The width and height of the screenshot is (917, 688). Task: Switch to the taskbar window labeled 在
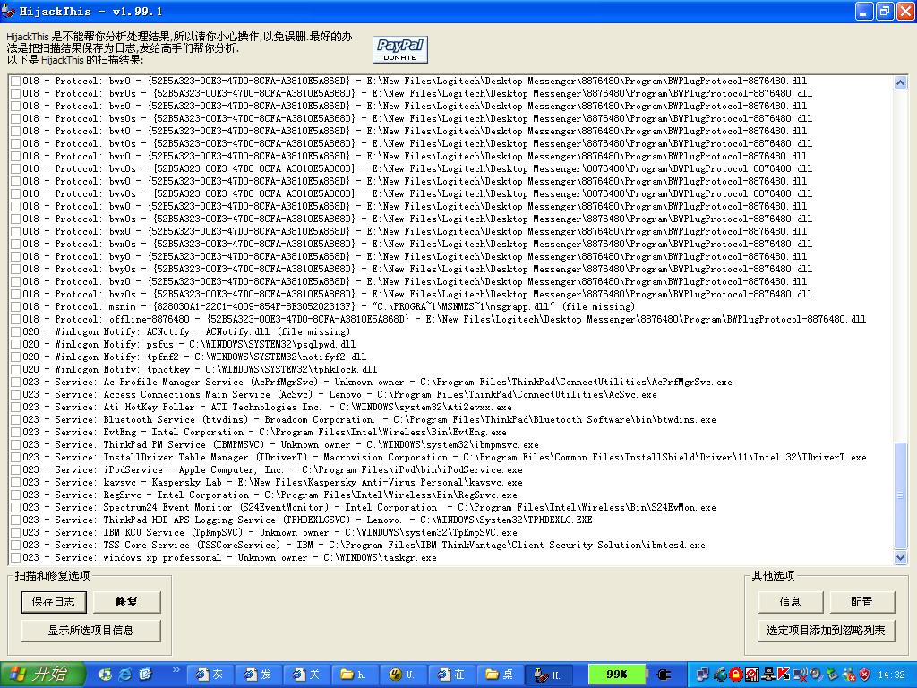coord(451,675)
